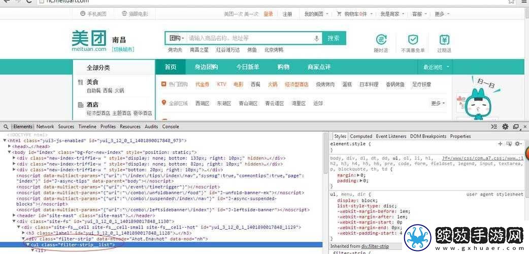The image size is (529, 254).
Task: Click the 登录 login link
Action: coord(268,14)
